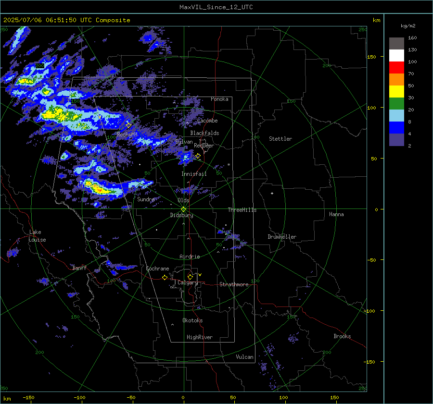This screenshot has height=404, width=433.
Task: Click the Innisfail town label
Action: 194,174
